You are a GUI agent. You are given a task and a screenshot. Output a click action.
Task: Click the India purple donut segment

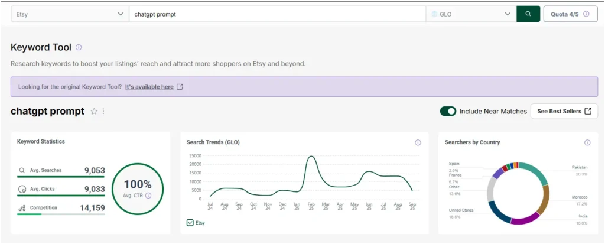point(525,219)
